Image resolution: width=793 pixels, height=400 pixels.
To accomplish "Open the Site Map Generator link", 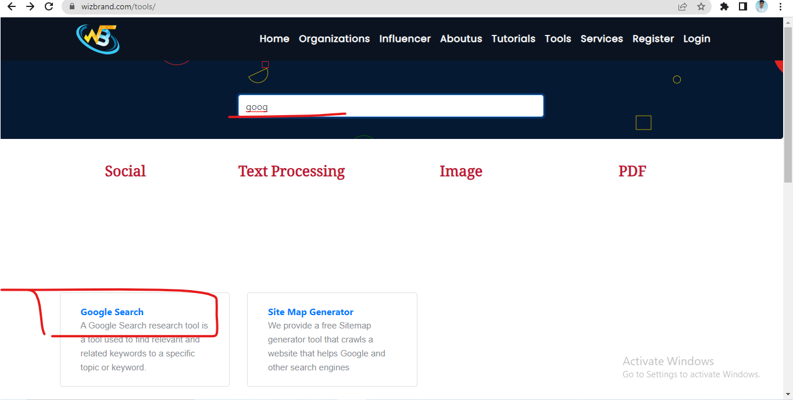I will [x=310, y=312].
